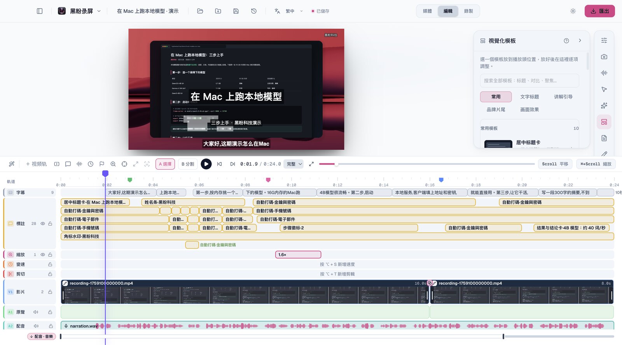Image resolution: width=622 pixels, height=345 pixels.
Task: Select the 讲解引导 template category
Action: (563, 97)
